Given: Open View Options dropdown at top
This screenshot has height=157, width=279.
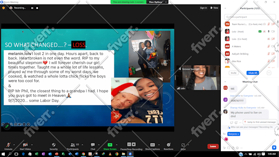Looking at the screenshot, I should click(158, 2).
